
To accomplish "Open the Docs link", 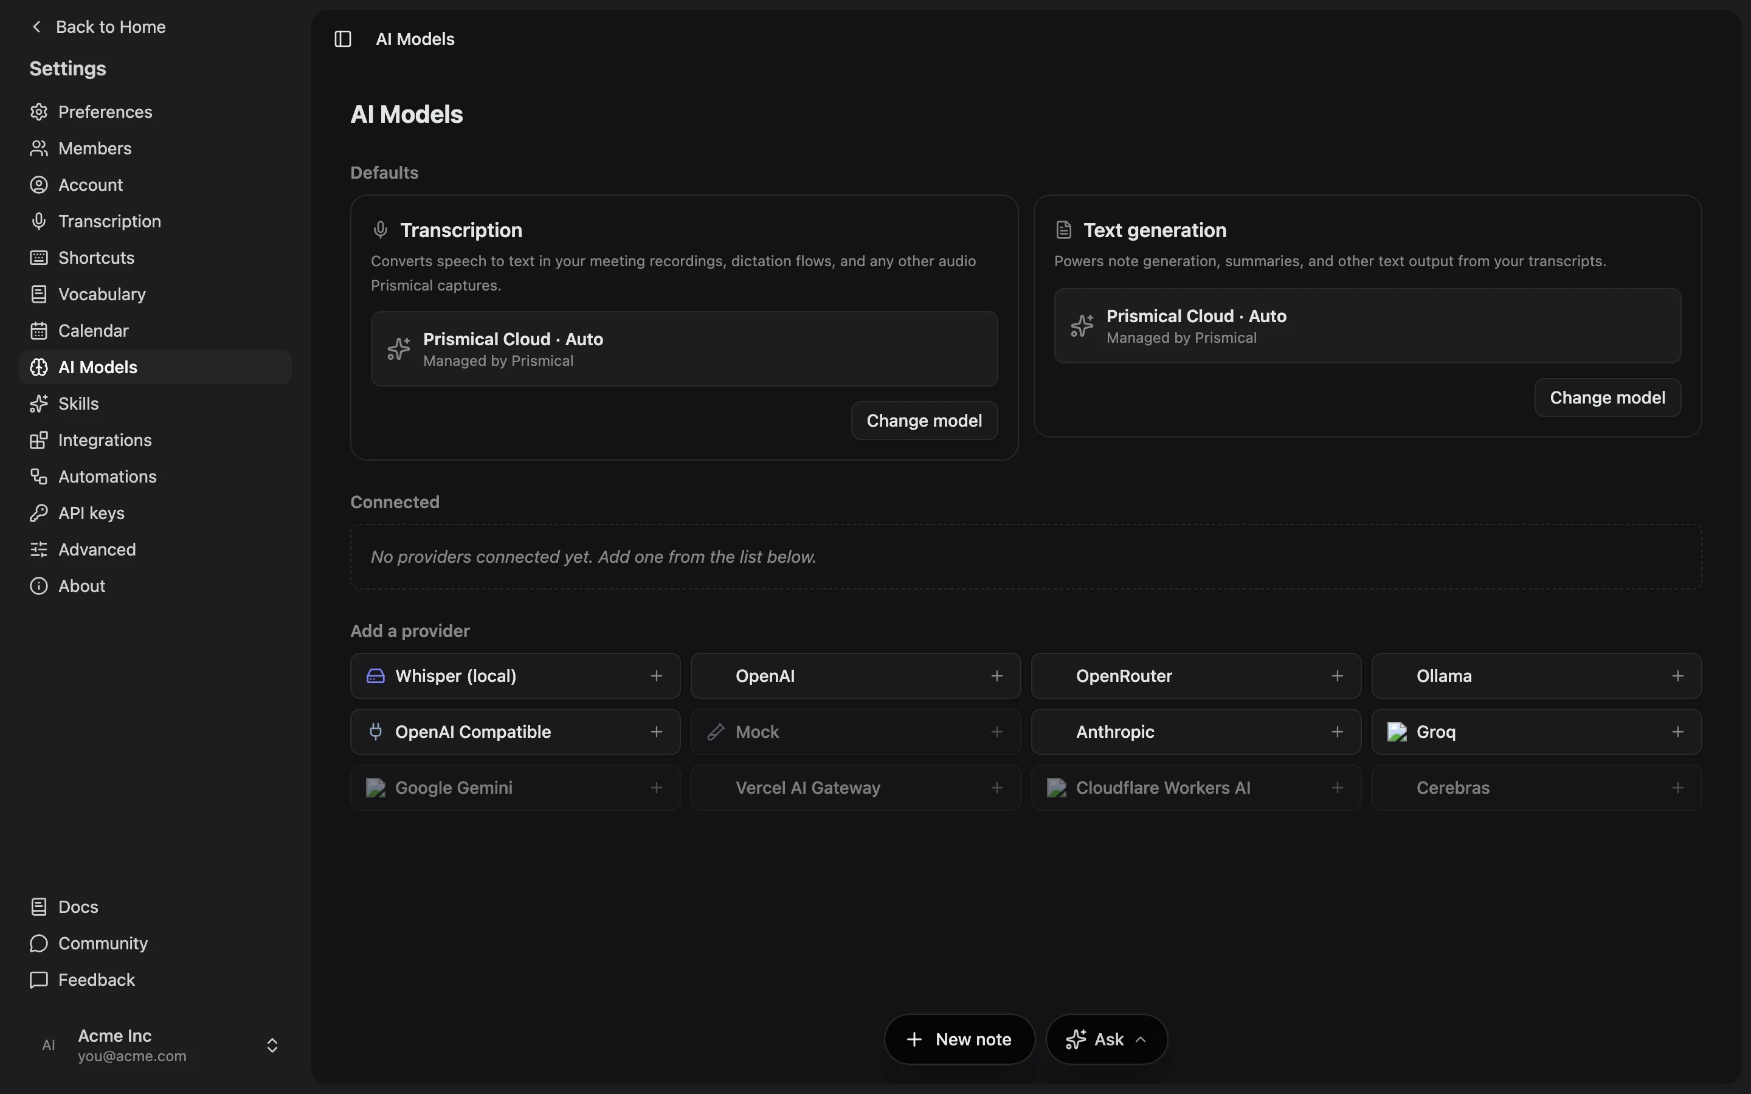I will (x=156, y=907).
